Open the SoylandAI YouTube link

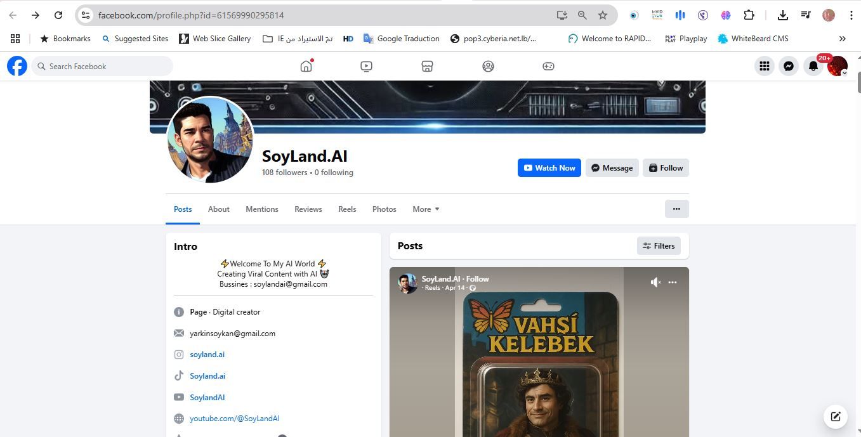coord(207,398)
